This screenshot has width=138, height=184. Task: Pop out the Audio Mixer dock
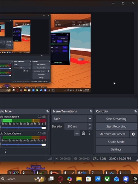47,111
